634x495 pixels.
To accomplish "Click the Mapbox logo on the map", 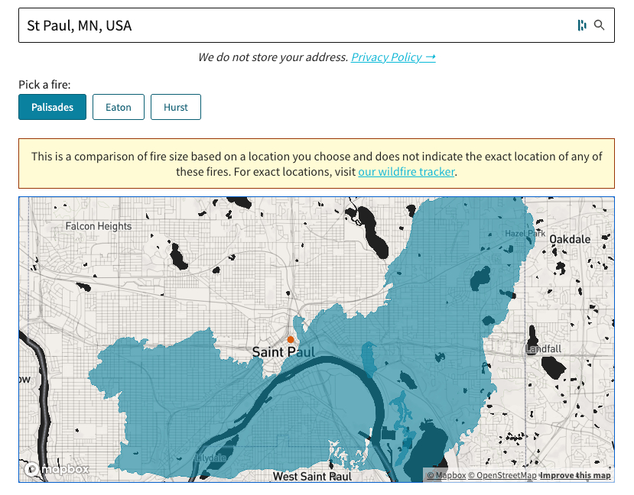I will click(x=57, y=468).
